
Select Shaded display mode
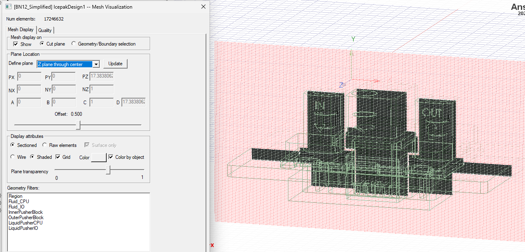[32, 157]
